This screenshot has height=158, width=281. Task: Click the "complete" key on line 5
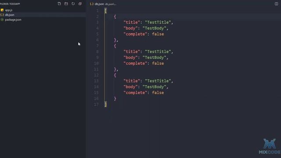(x=135, y=34)
